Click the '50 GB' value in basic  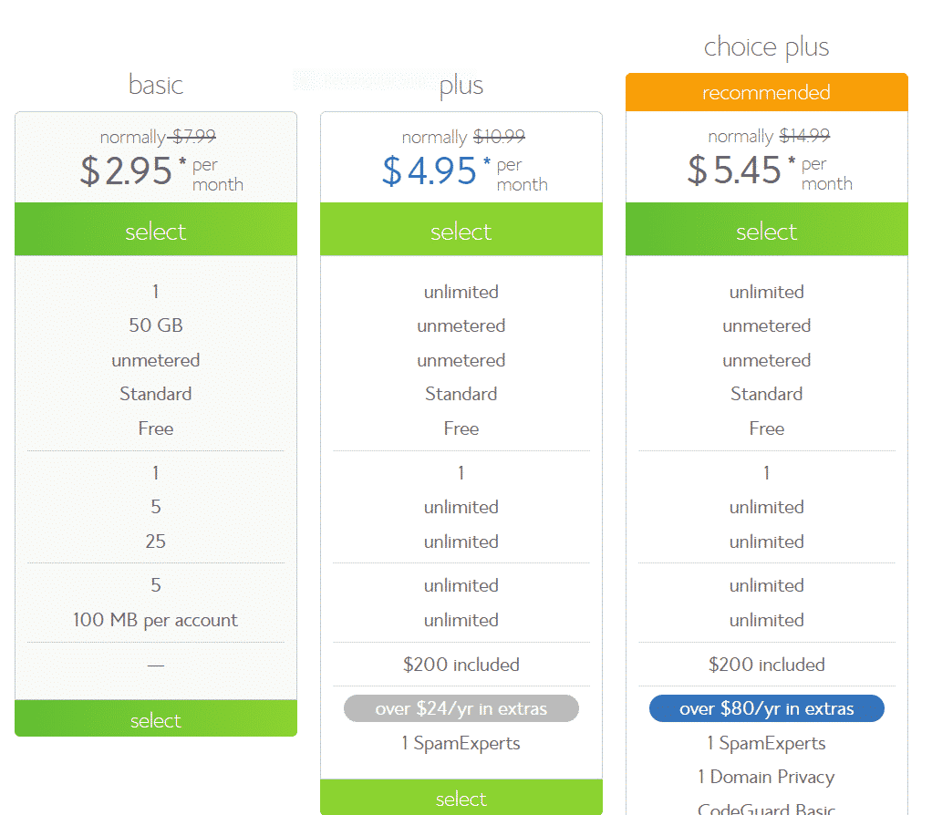[x=156, y=325]
